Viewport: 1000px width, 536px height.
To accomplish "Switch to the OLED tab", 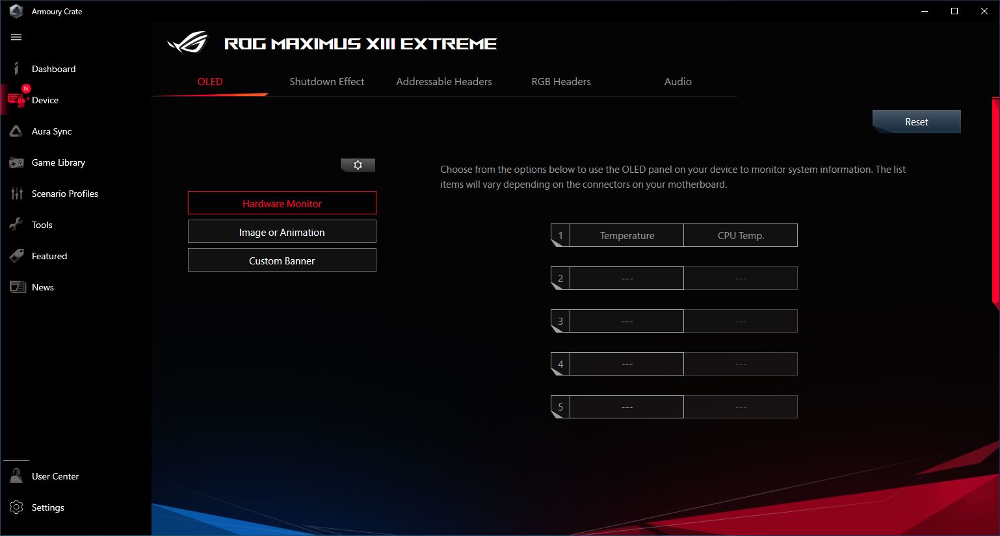I will [x=210, y=81].
